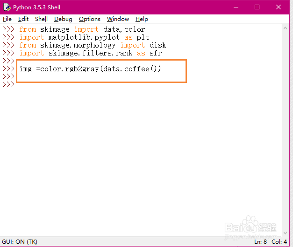Open the Window menu

pyautogui.click(x=118, y=19)
